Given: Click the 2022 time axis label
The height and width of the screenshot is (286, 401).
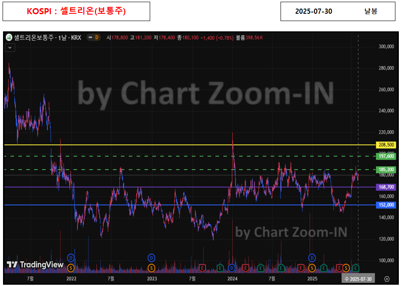Looking at the screenshot, I should [x=71, y=279].
